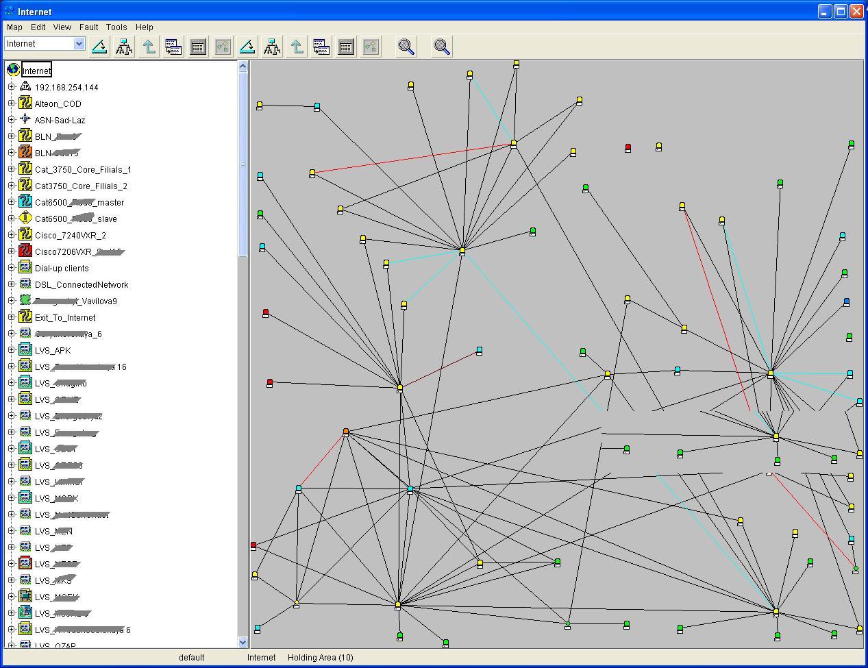Click the yellow diamond Cat6500 slave icon
The height and width of the screenshot is (668, 868).
25,219
